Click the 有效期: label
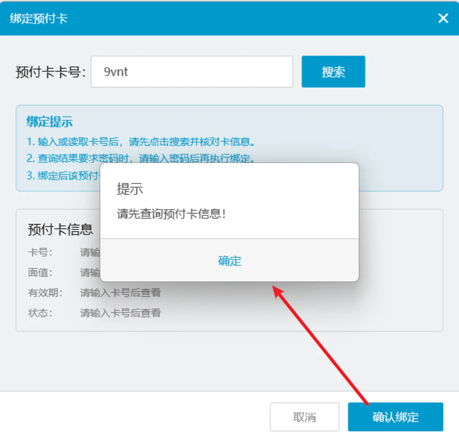459x440 pixels. [45, 293]
